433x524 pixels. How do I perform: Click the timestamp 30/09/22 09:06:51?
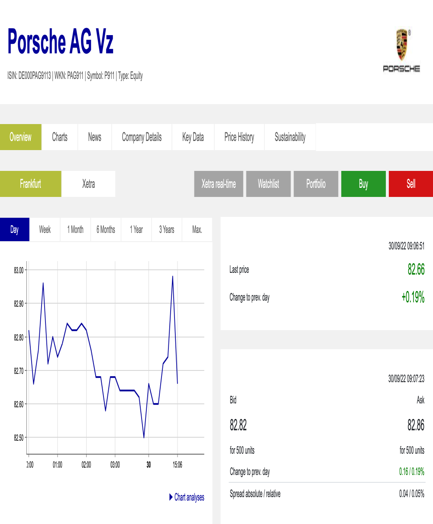tap(406, 246)
